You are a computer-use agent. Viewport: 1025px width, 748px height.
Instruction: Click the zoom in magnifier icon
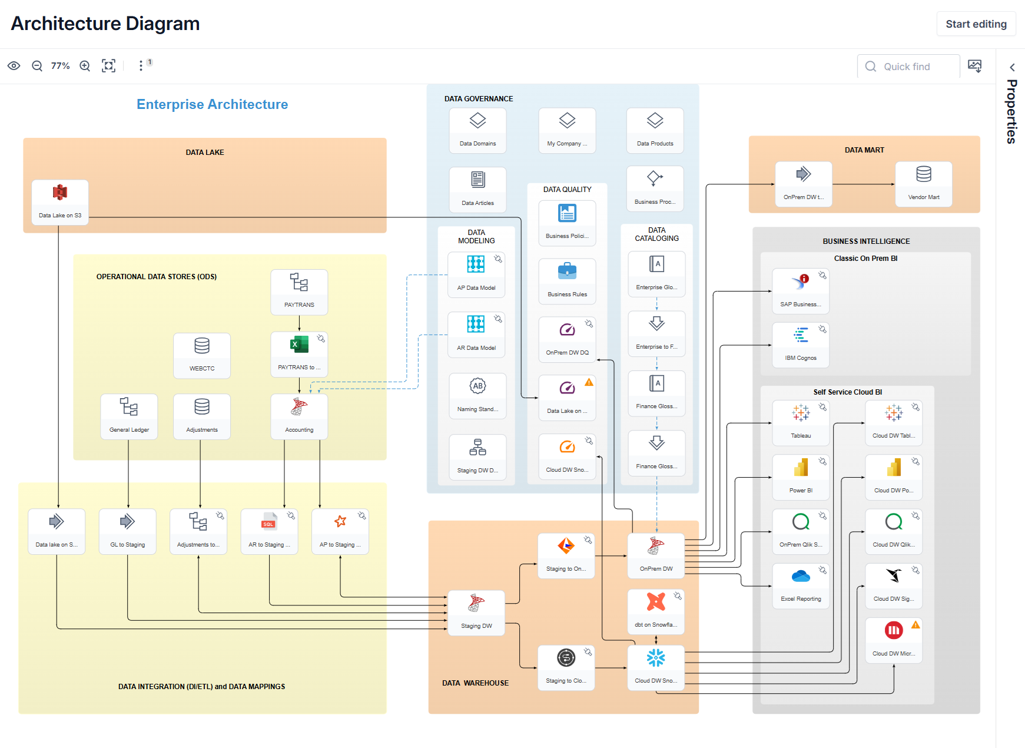click(x=85, y=66)
